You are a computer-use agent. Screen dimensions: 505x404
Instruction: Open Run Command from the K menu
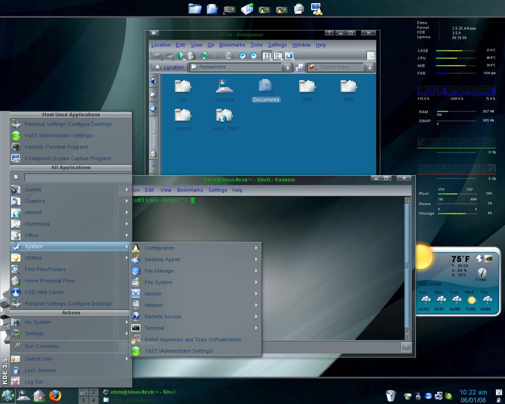point(71,346)
